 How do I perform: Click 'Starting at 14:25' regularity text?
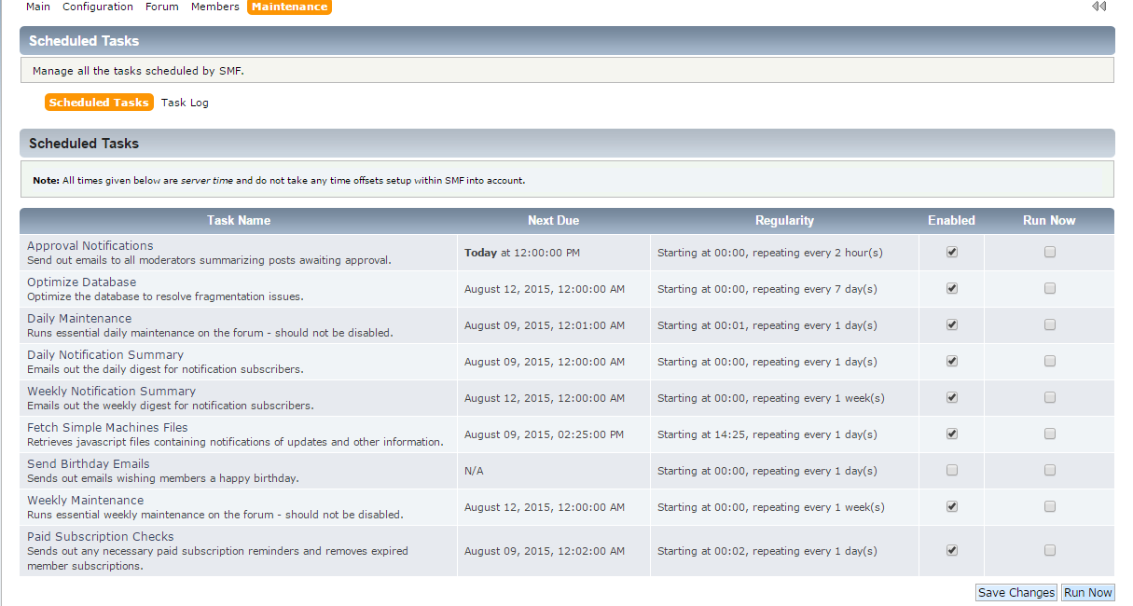point(701,434)
